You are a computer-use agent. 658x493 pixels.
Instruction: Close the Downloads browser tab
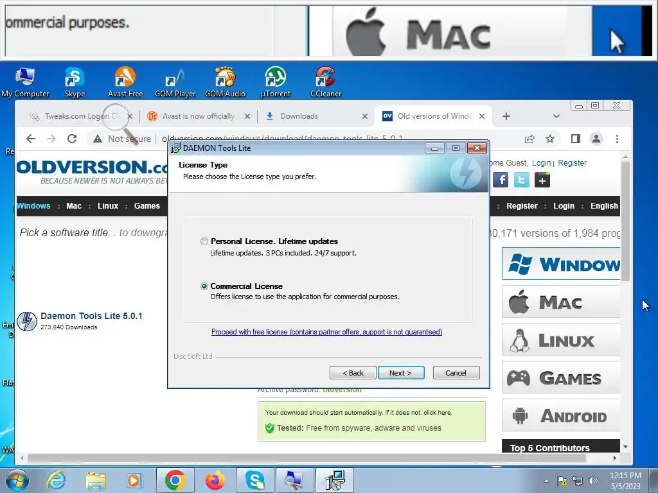click(x=365, y=116)
